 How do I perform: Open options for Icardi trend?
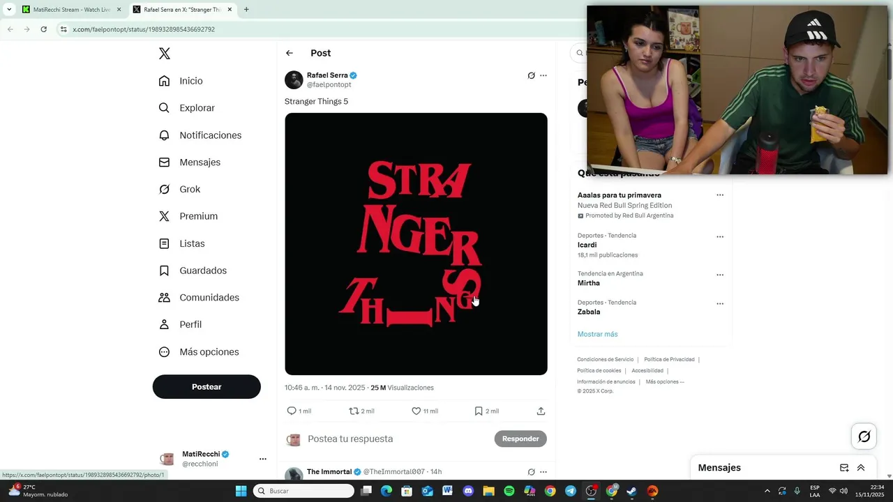point(720,237)
